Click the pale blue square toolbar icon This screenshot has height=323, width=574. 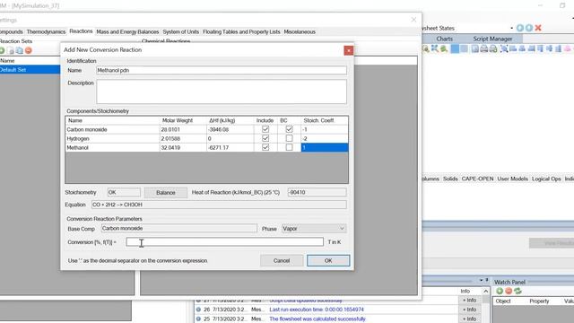465,48
